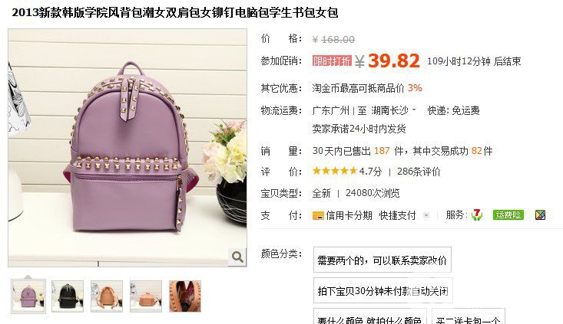Click the credit card 信用卡分期 icon
The width and height of the screenshot is (563, 324).
(318, 215)
